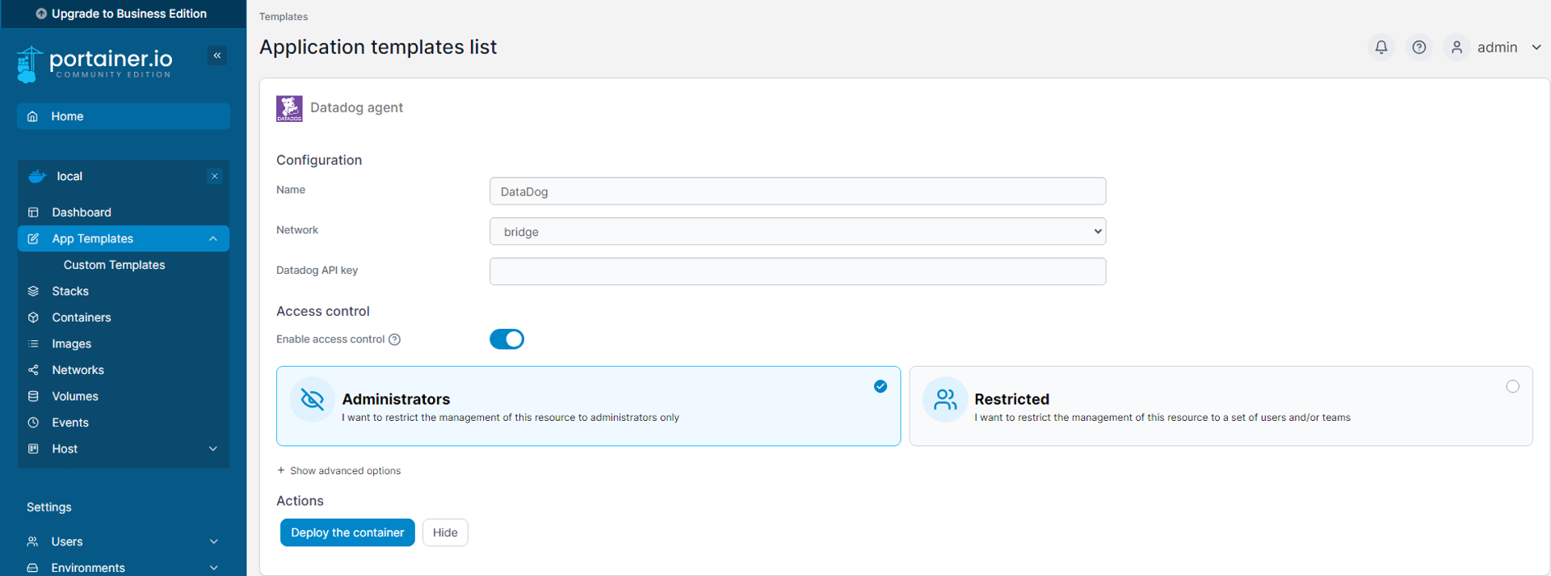Expand the Host submenu chevron
The height and width of the screenshot is (576, 1551).
pyautogui.click(x=213, y=448)
